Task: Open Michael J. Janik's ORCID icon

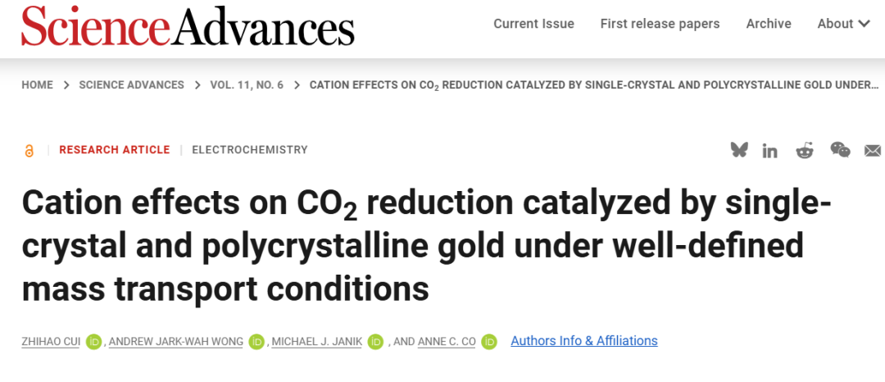Action: pyautogui.click(x=375, y=341)
